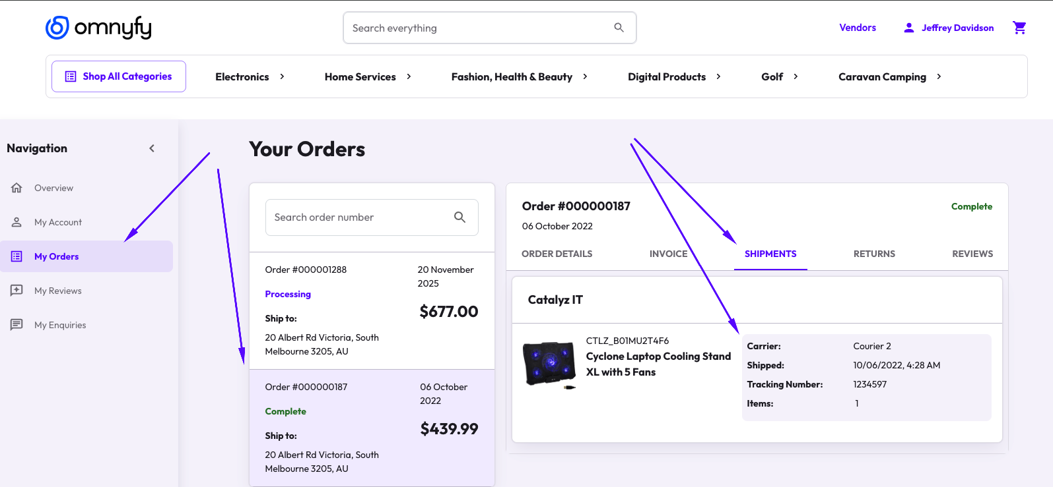Go to Overview in navigation
This screenshot has width=1053, height=487.
click(x=86, y=188)
